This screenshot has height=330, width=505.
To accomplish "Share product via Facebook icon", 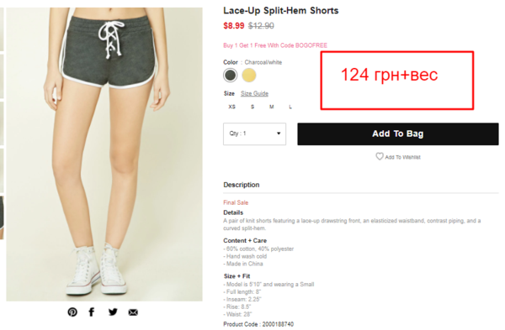I will click(92, 312).
